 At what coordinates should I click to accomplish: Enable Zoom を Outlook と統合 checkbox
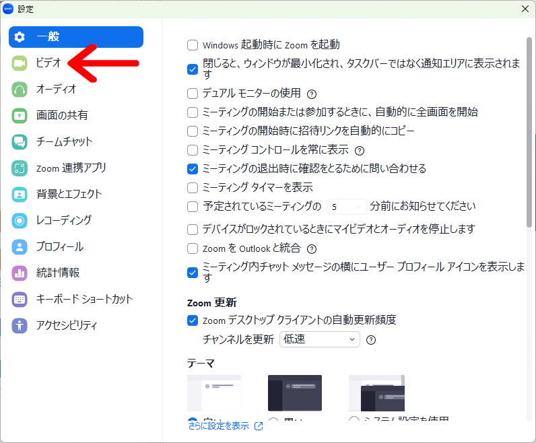pyautogui.click(x=193, y=248)
